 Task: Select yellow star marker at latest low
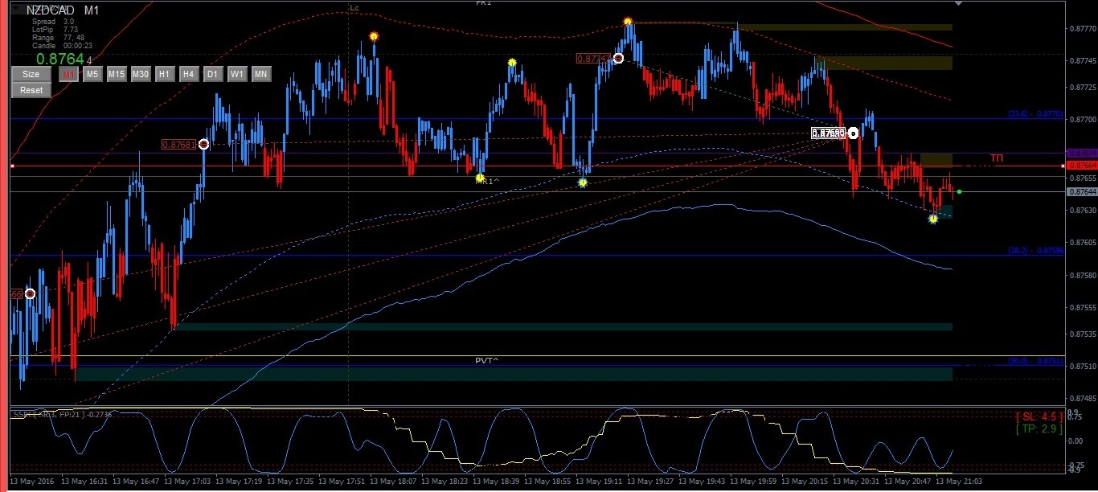(933, 219)
